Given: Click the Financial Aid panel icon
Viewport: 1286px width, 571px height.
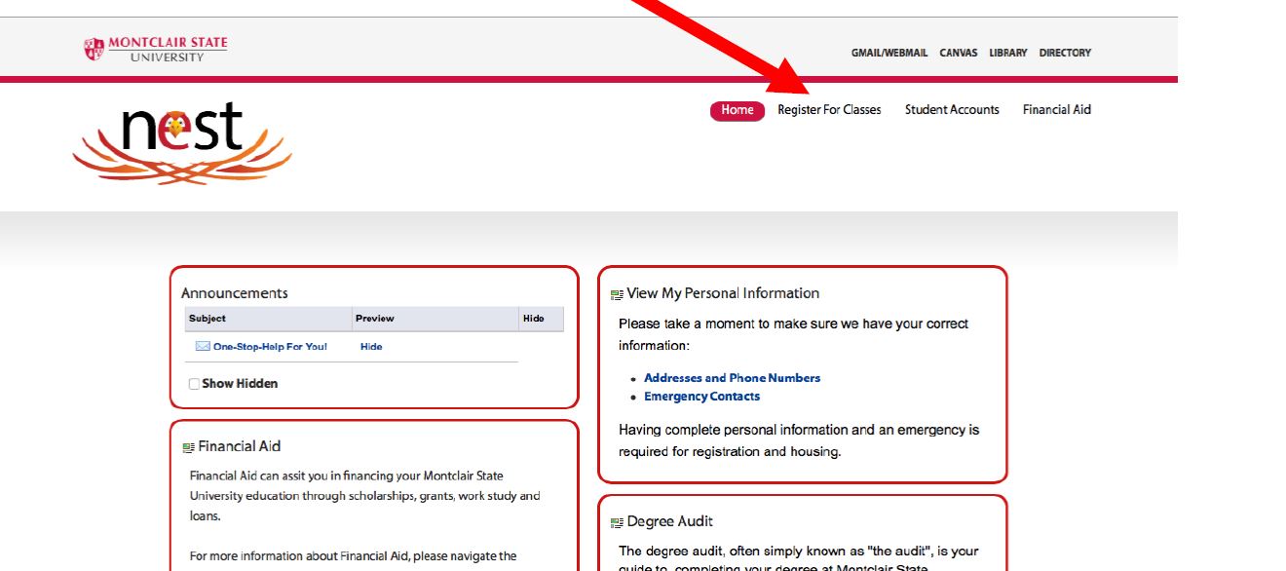Looking at the screenshot, I should 188,447.
